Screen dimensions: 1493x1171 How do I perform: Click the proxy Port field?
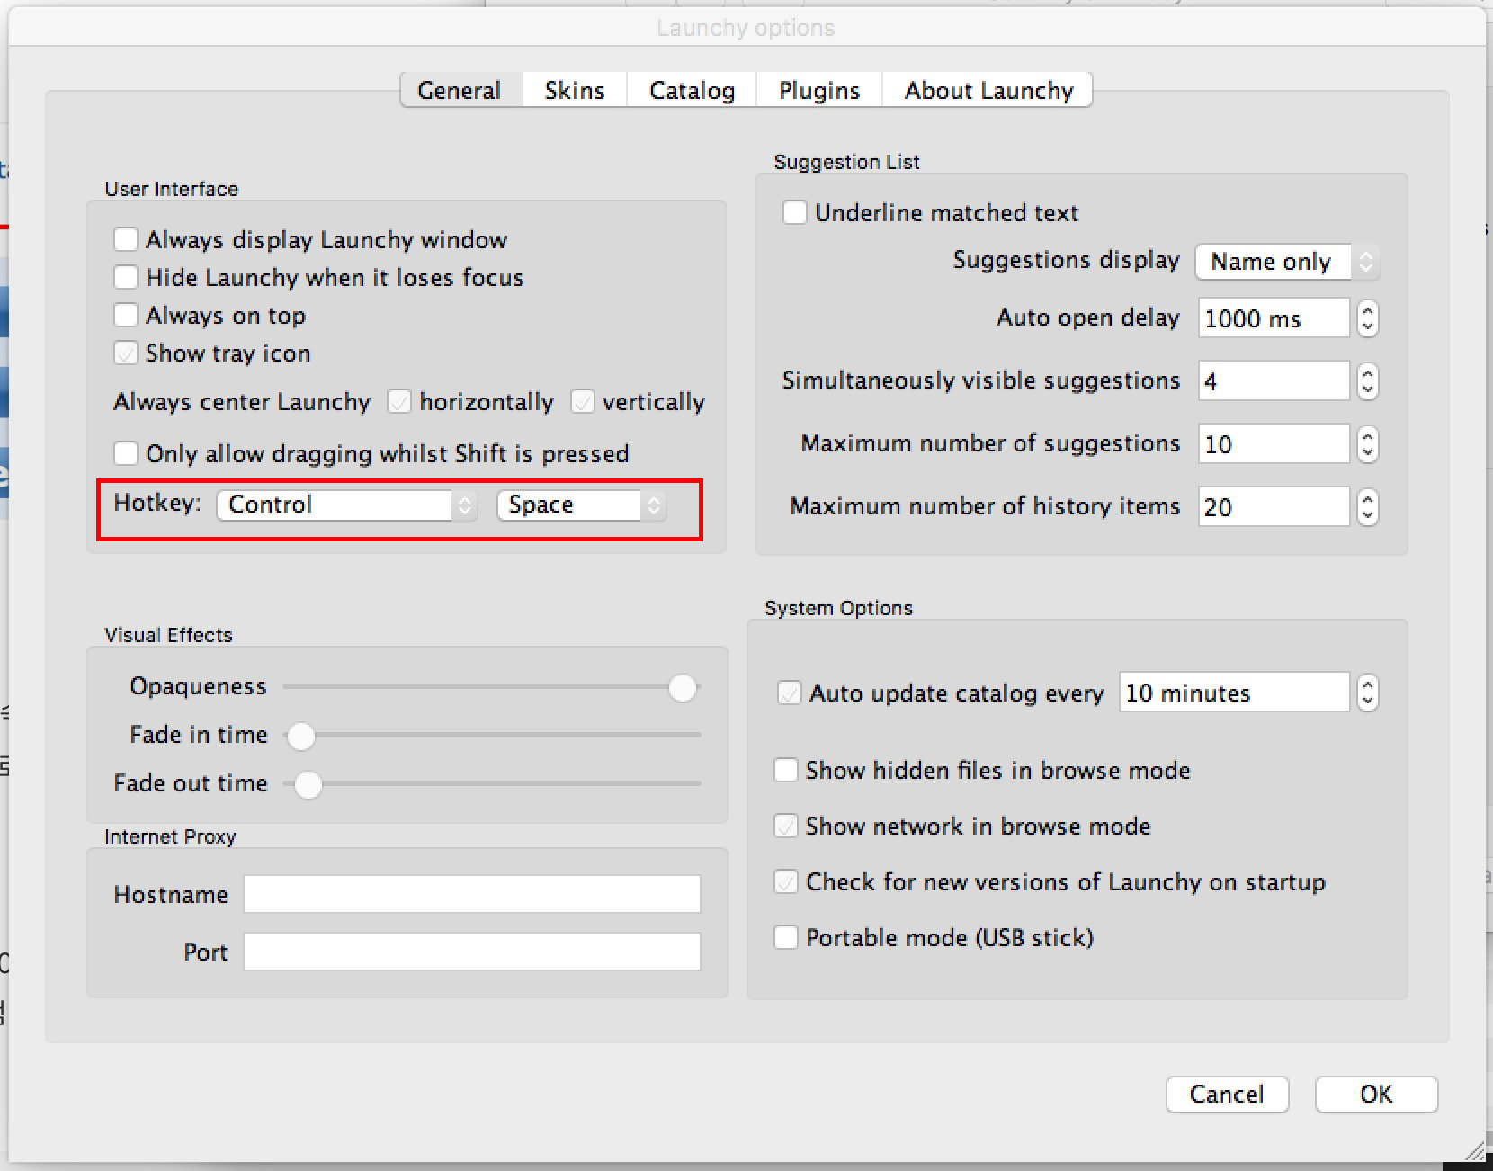472,952
